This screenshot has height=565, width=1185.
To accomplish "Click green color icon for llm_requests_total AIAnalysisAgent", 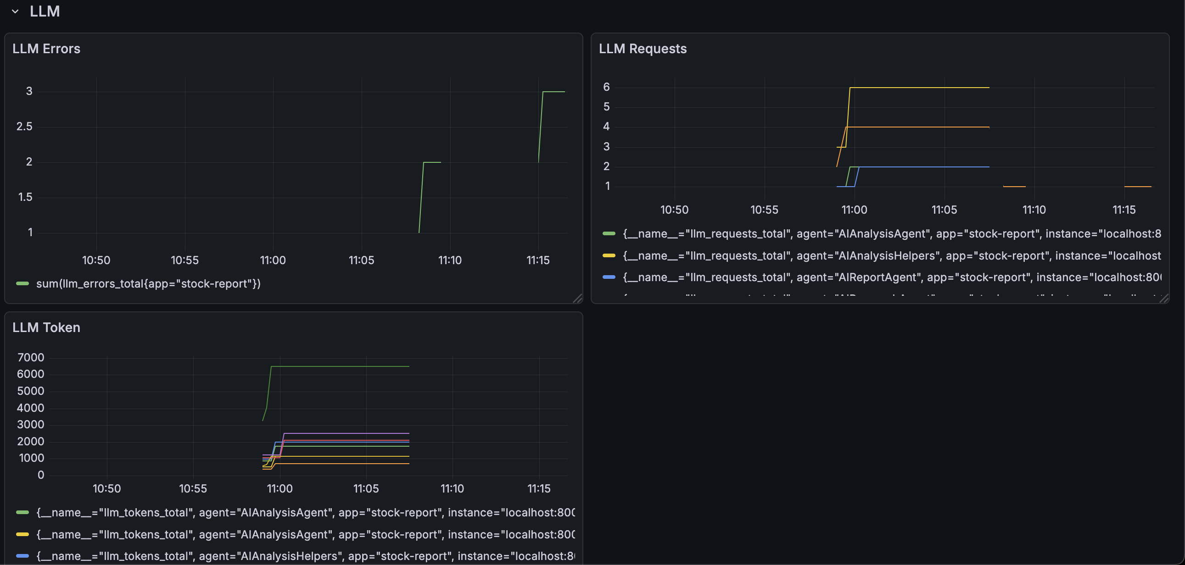I will 609,233.
